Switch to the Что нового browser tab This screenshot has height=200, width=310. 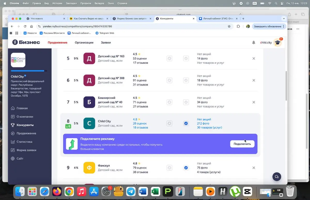tap(46, 19)
